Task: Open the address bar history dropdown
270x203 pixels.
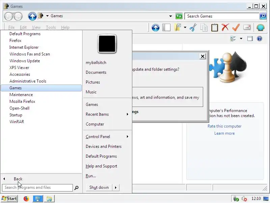Action: [x=170, y=16]
